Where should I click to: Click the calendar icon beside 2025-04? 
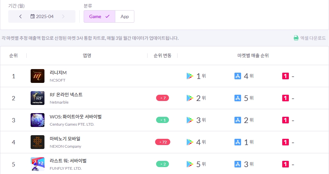coord(33,16)
